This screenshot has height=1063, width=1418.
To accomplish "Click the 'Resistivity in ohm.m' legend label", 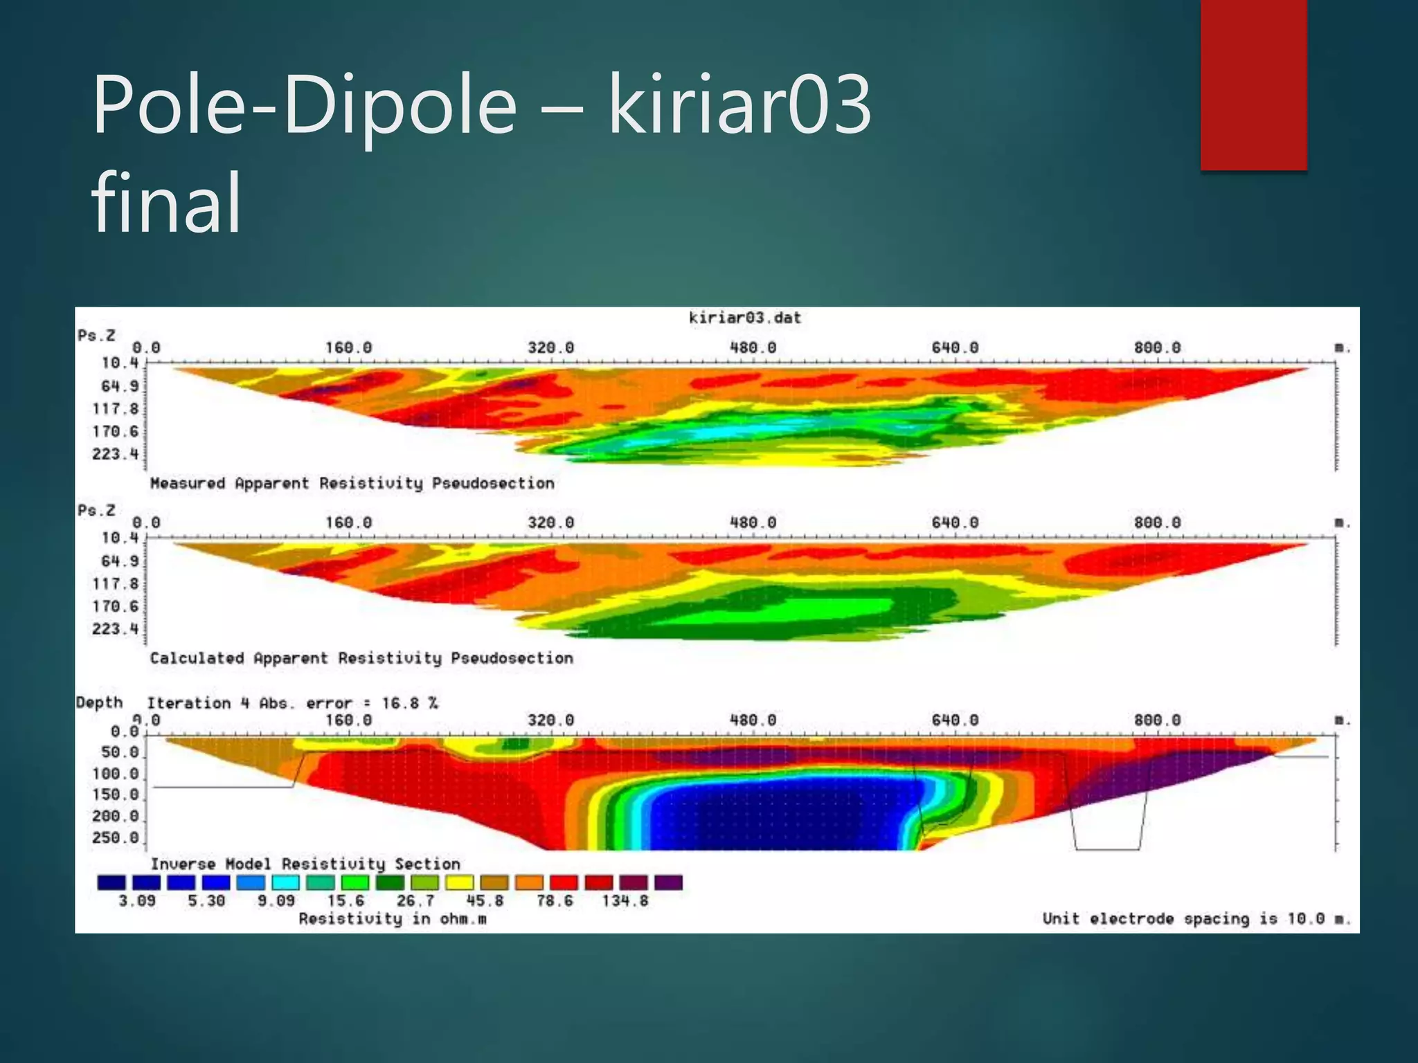I will point(393,919).
